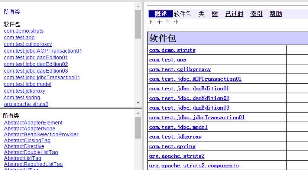The width and height of the screenshot is (308, 170).
Task: Open the AbstractAdapterElement class
Action: click(x=33, y=123)
